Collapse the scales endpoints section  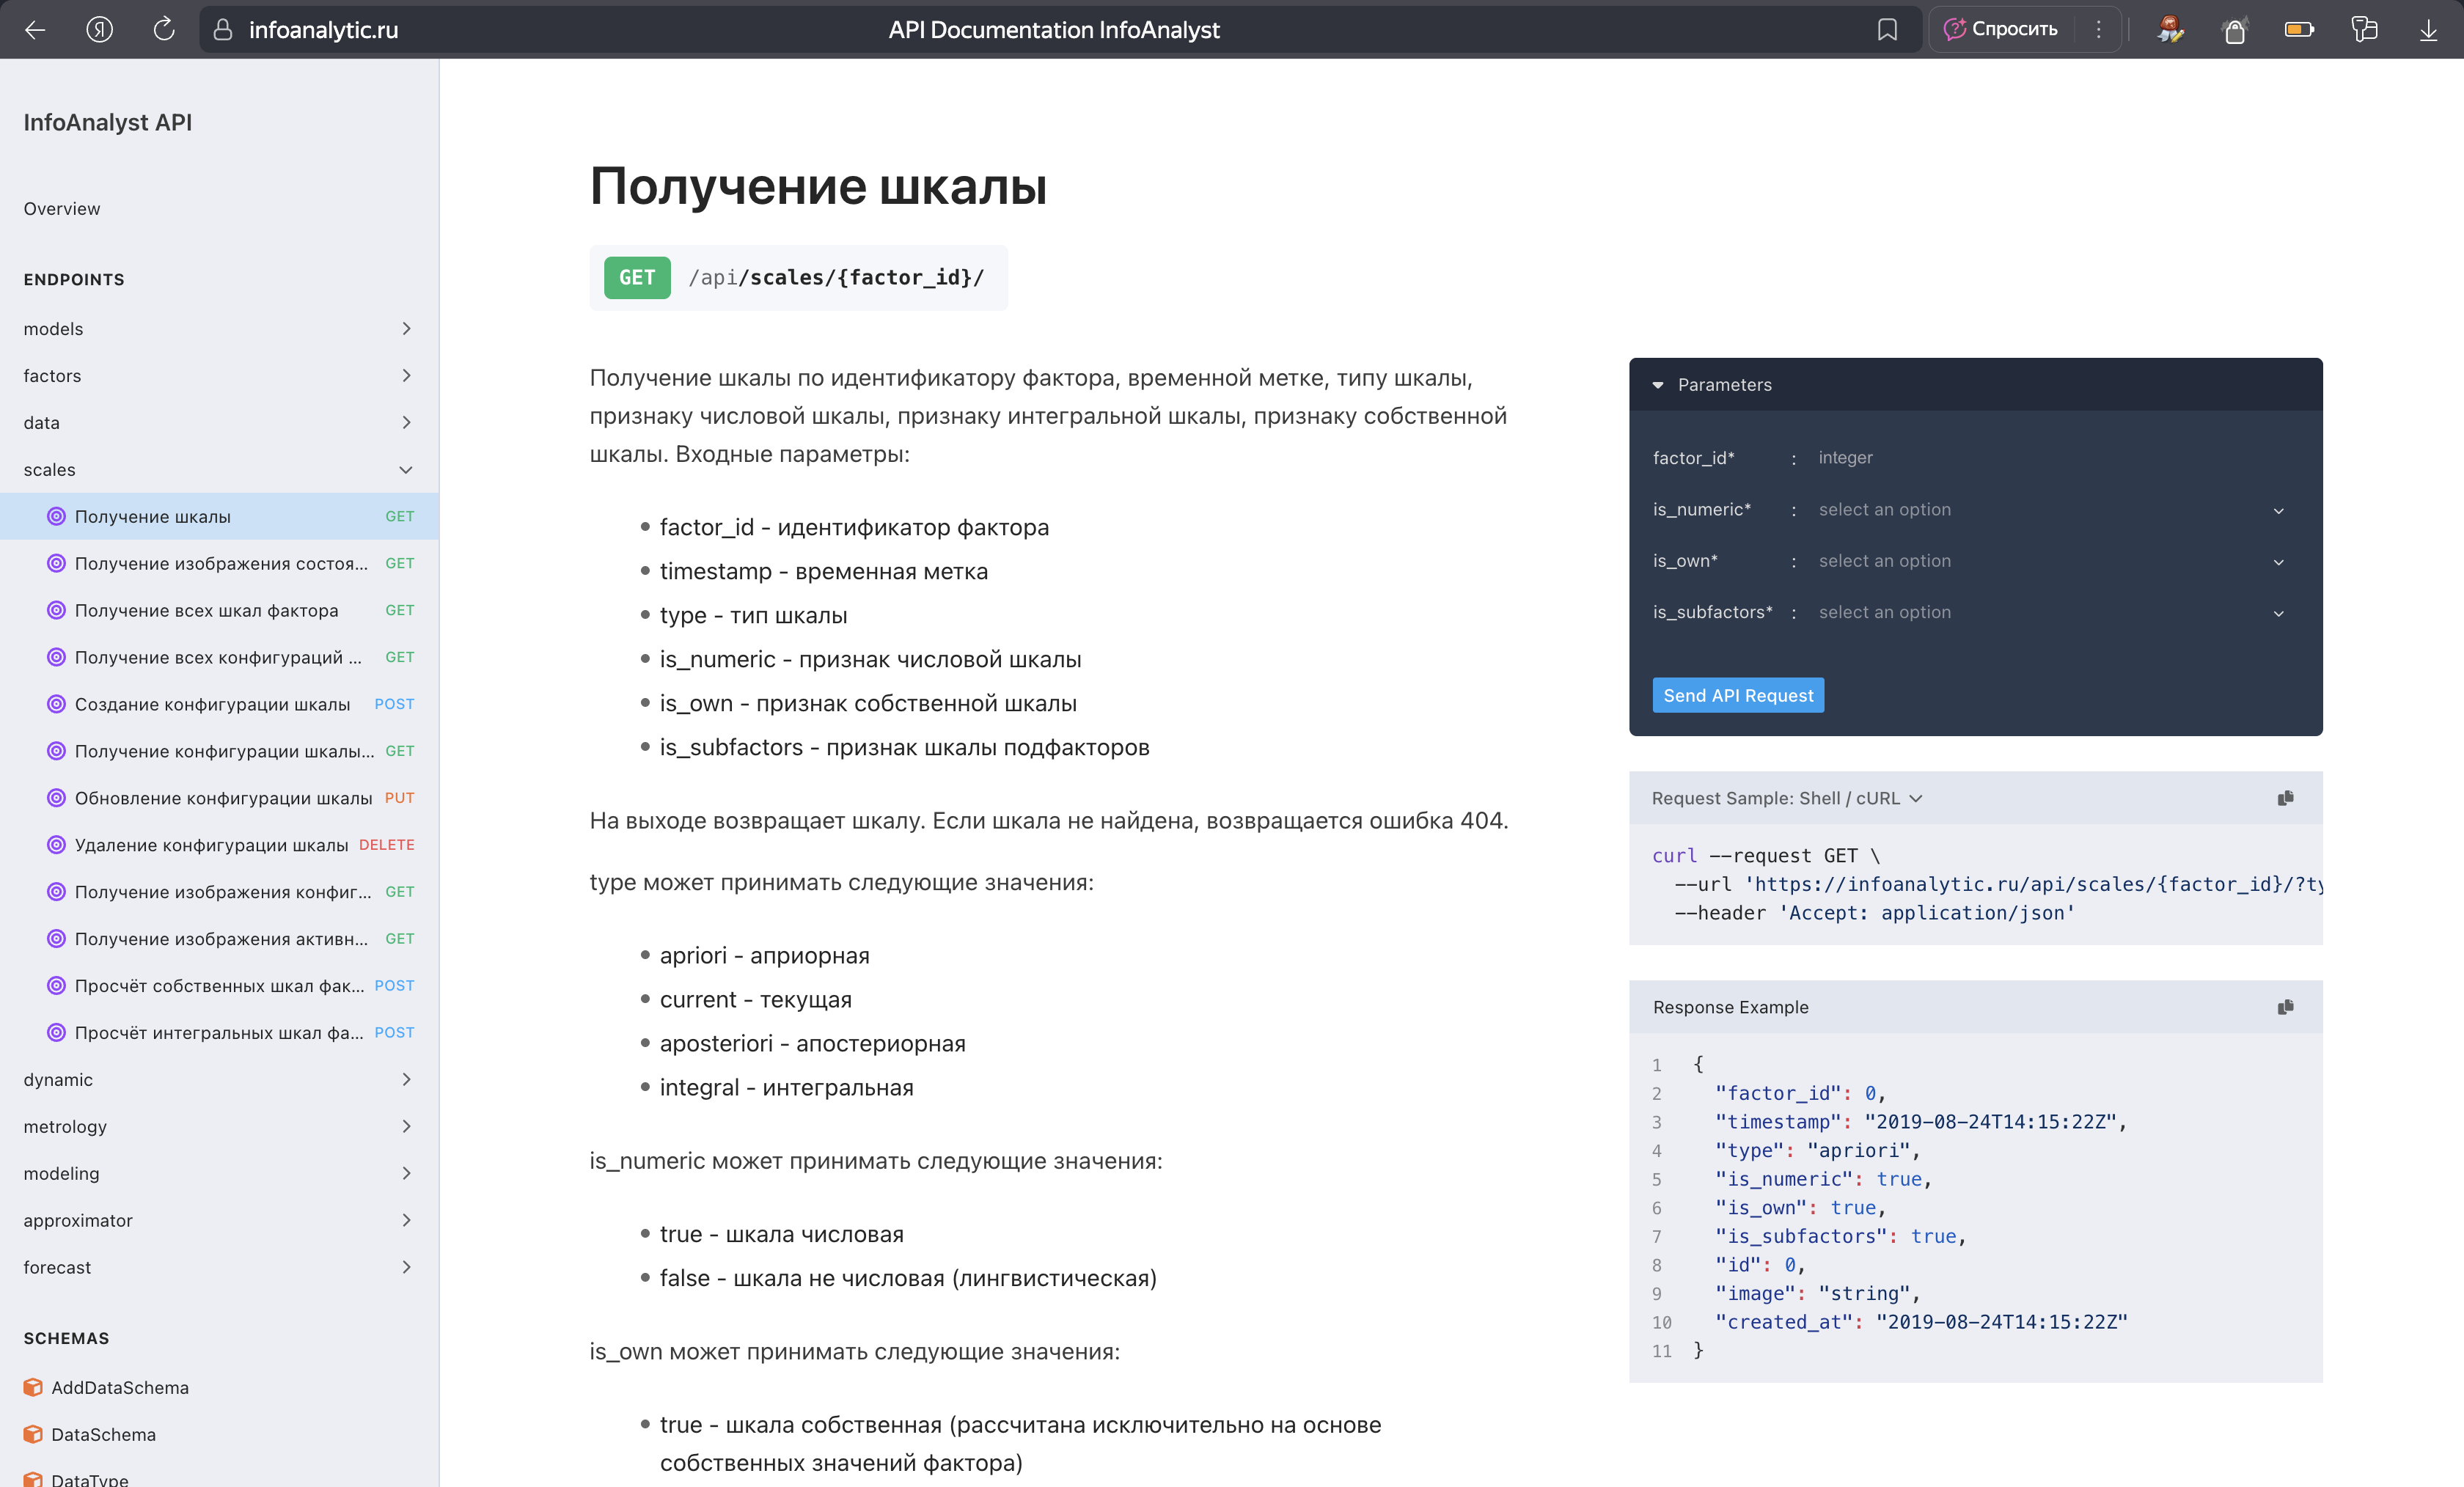click(x=406, y=469)
